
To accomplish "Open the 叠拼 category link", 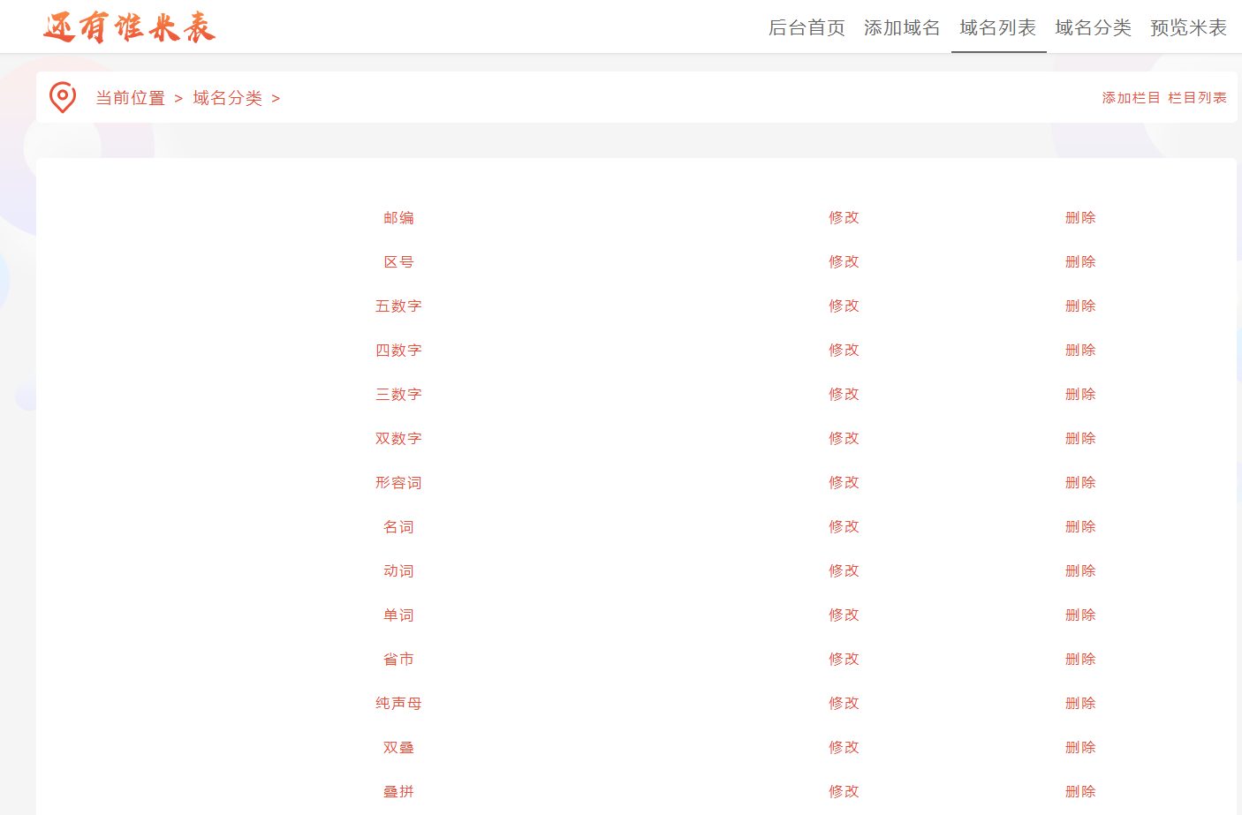I will click(398, 792).
